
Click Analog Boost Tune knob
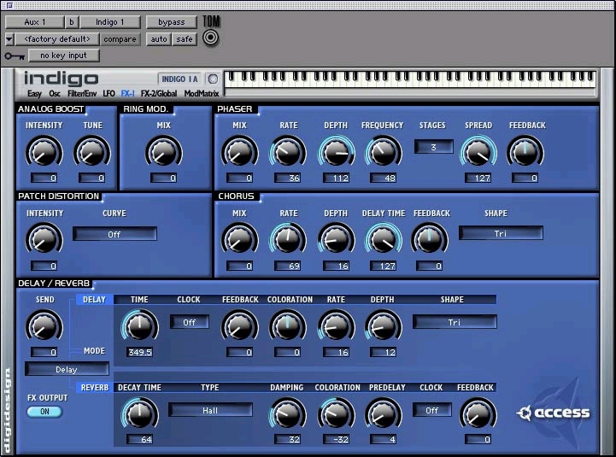[x=92, y=152]
